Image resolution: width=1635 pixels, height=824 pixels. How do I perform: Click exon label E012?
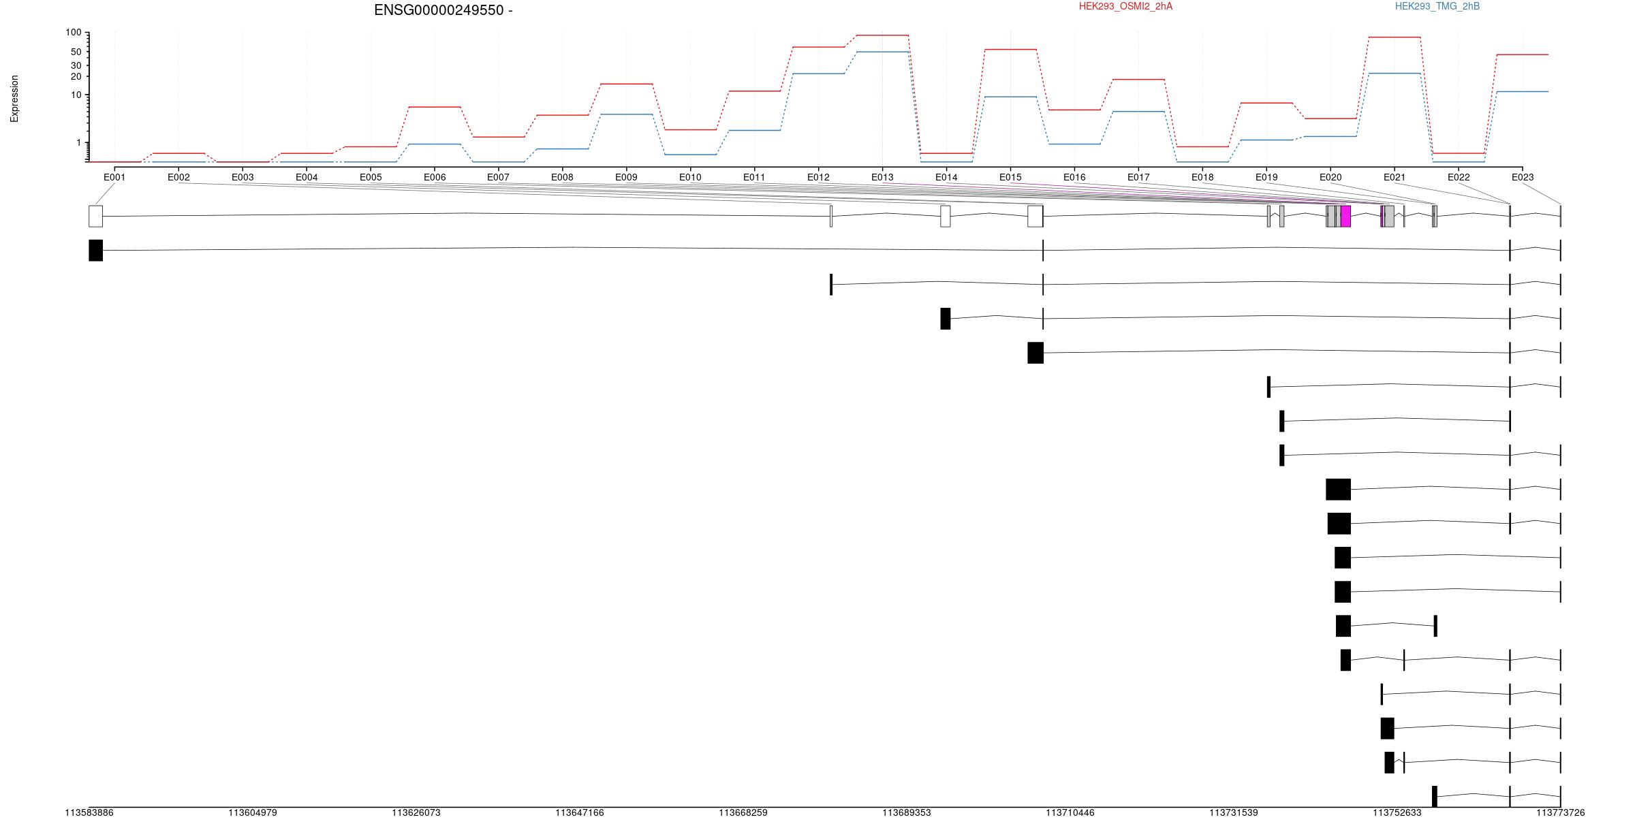[818, 177]
